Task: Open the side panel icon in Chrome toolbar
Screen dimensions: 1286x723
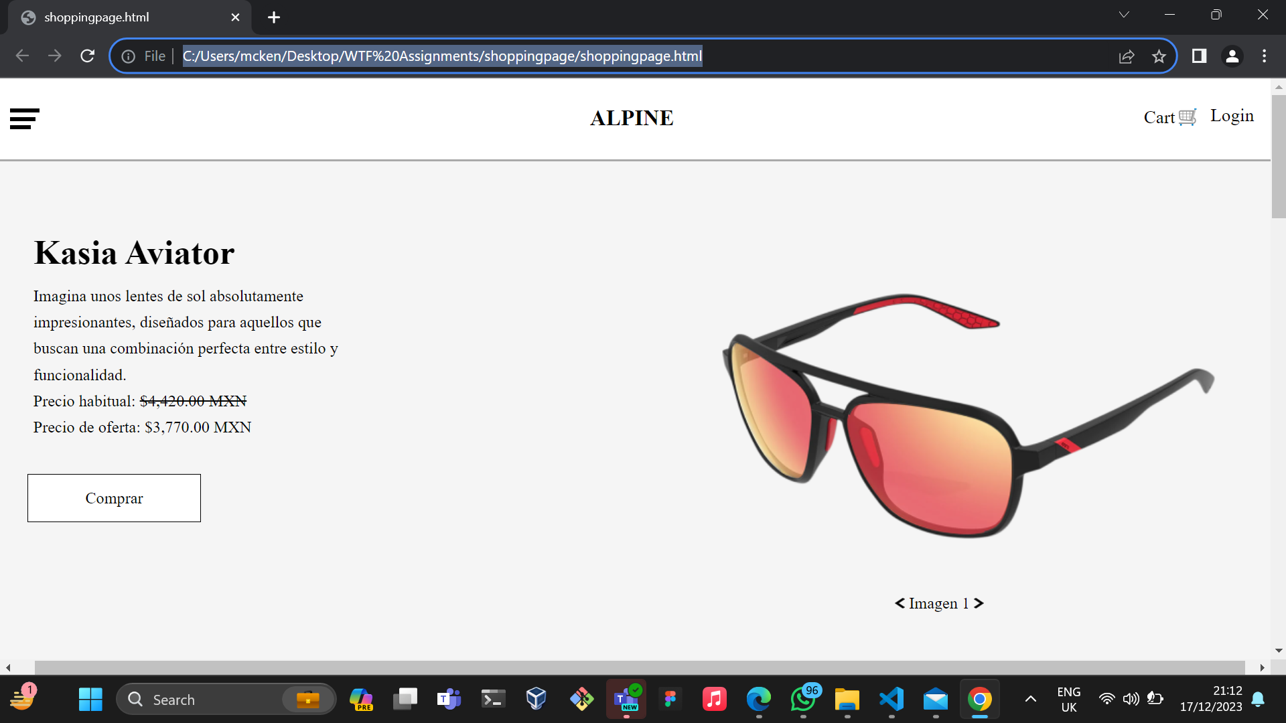Action: tap(1199, 56)
